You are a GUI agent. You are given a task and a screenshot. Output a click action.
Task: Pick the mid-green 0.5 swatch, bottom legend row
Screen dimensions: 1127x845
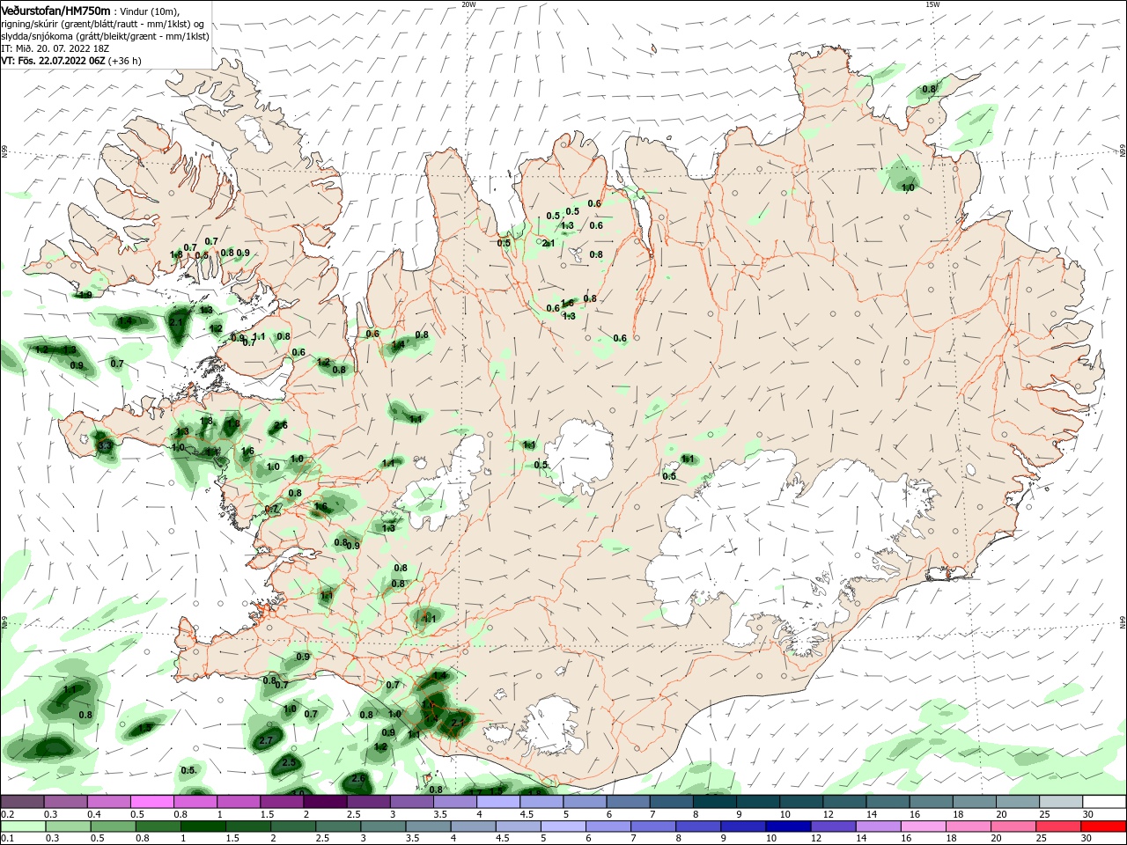[x=113, y=827]
